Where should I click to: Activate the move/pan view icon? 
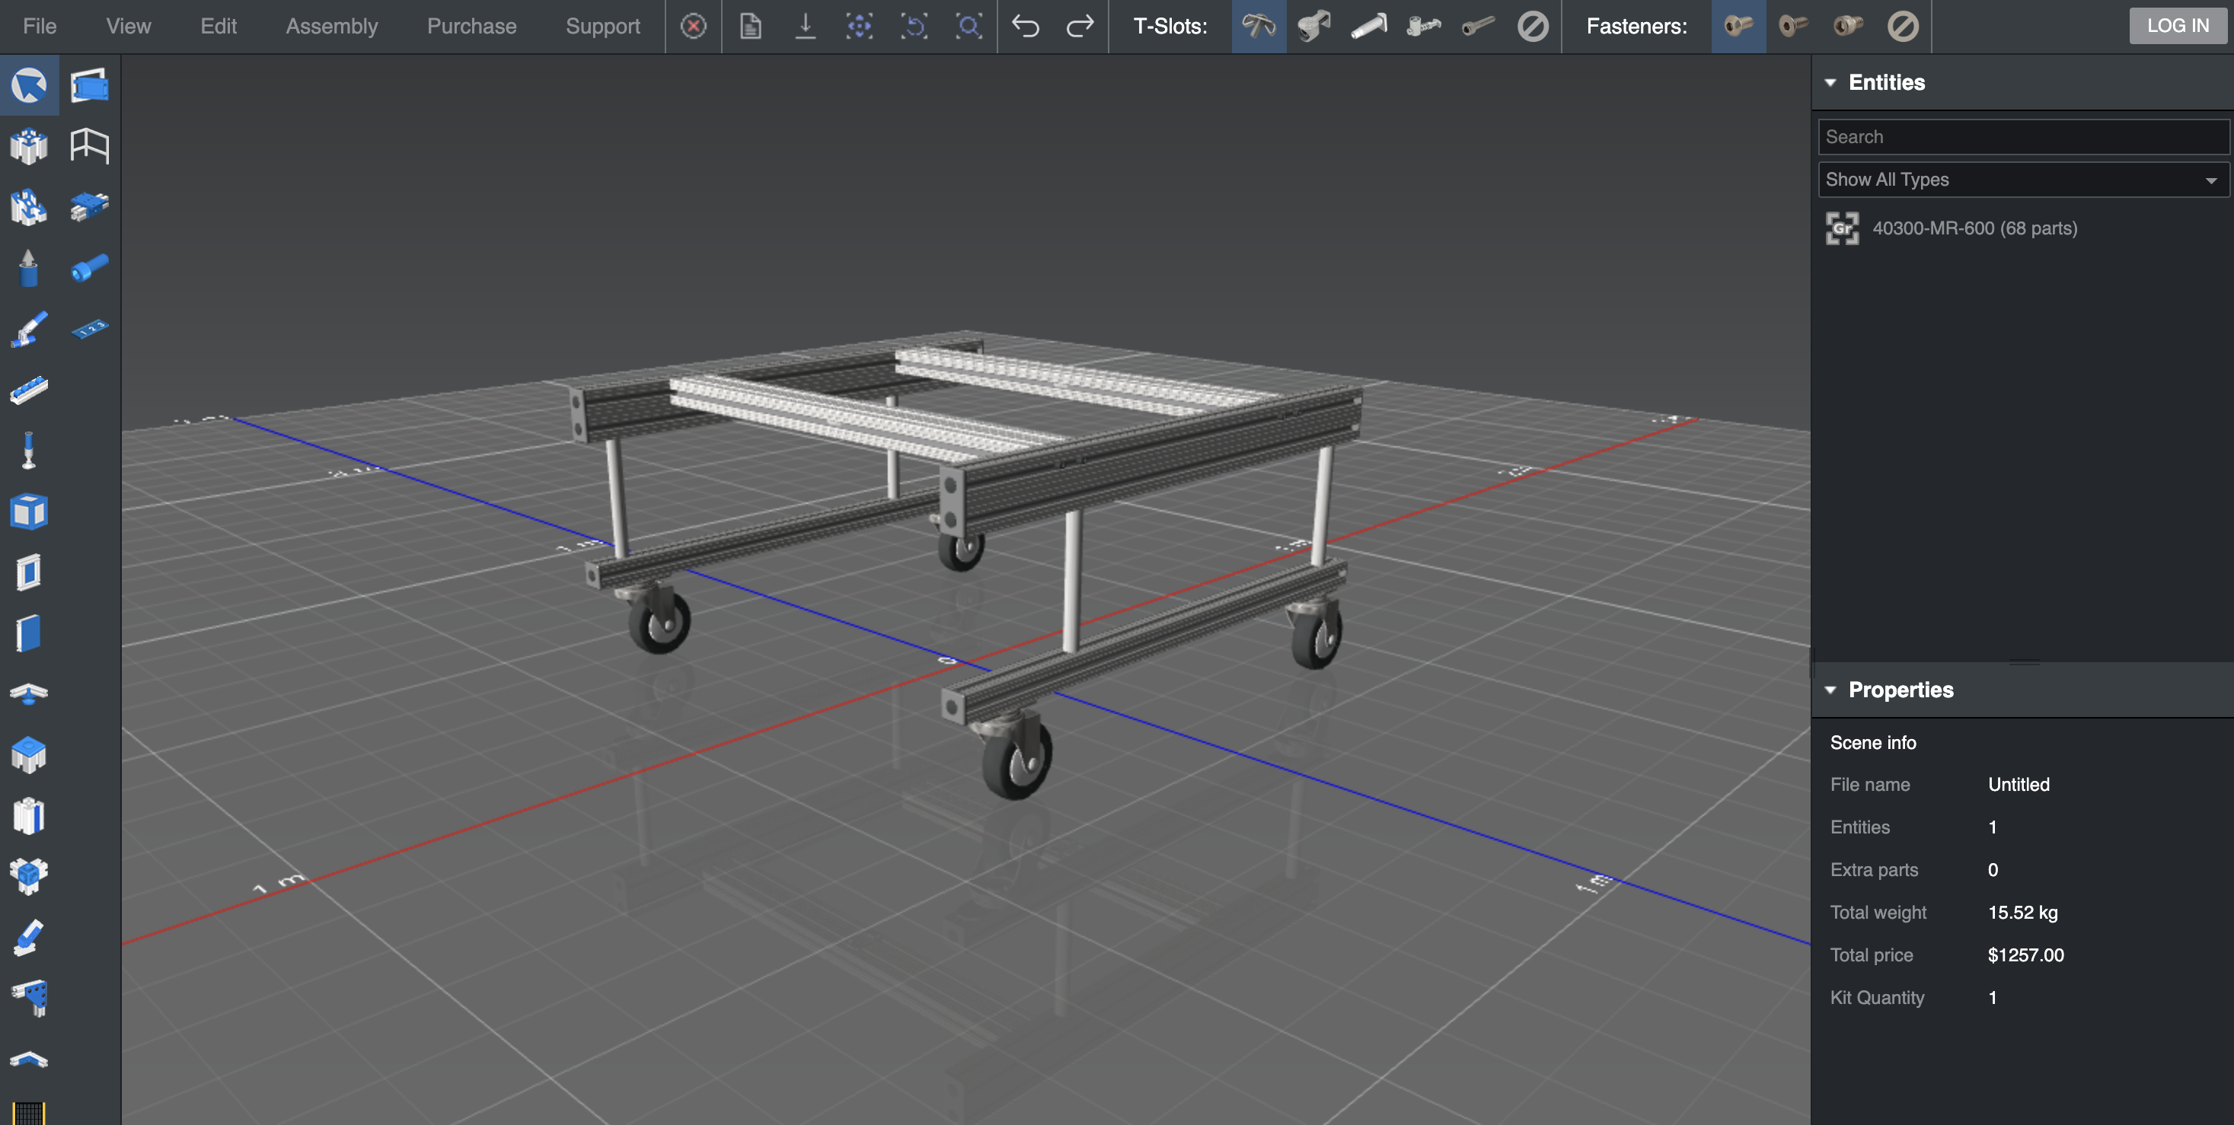click(860, 26)
